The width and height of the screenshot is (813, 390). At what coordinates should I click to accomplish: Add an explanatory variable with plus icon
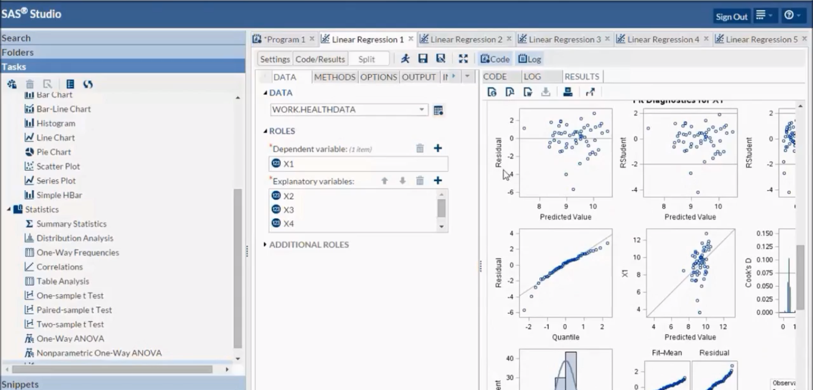(437, 180)
